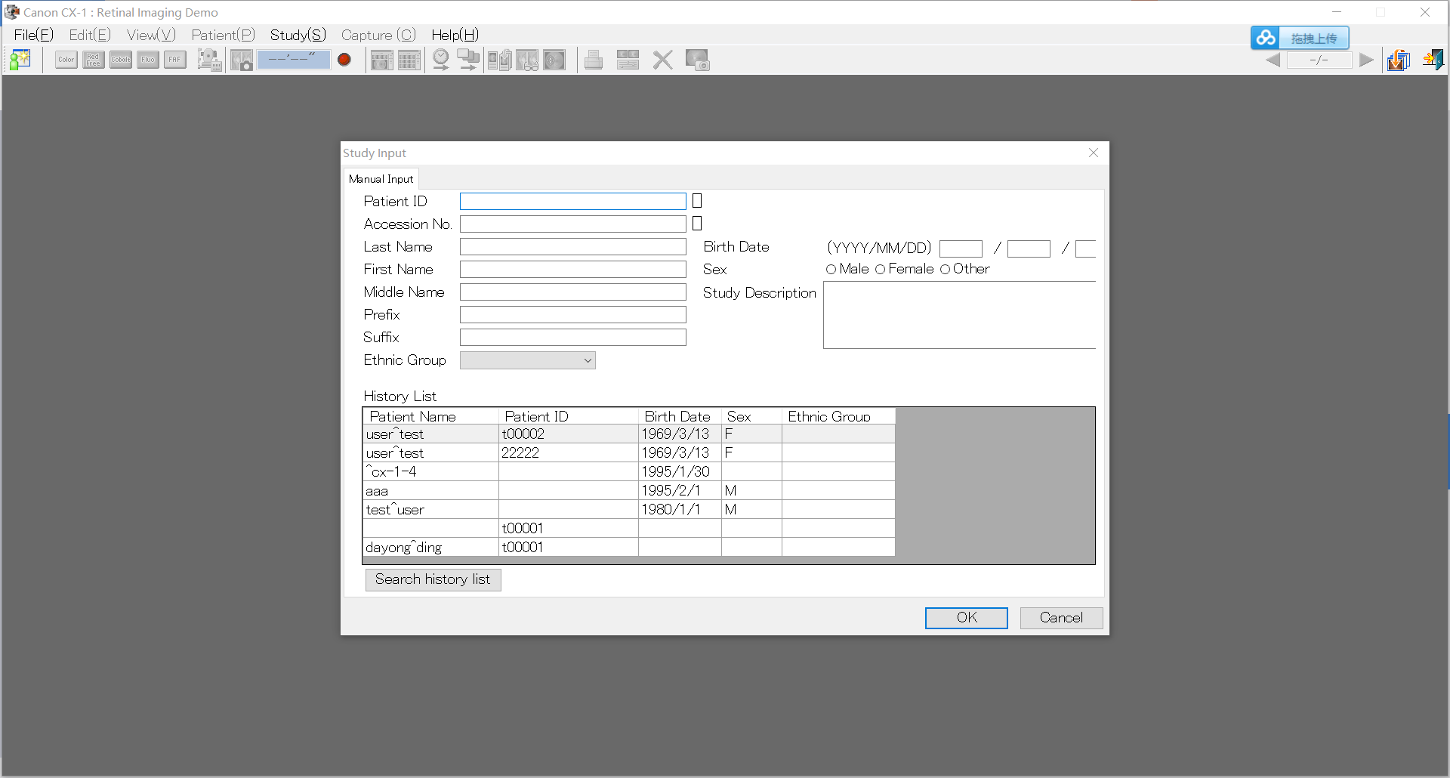Open the single image view layout icon
The height and width of the screenshot is (778, 1450).
click(x=381, y=60)
